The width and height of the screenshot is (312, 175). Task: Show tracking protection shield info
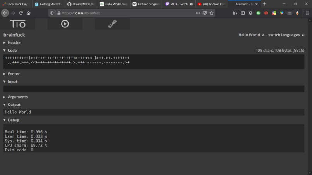(52, 13)
